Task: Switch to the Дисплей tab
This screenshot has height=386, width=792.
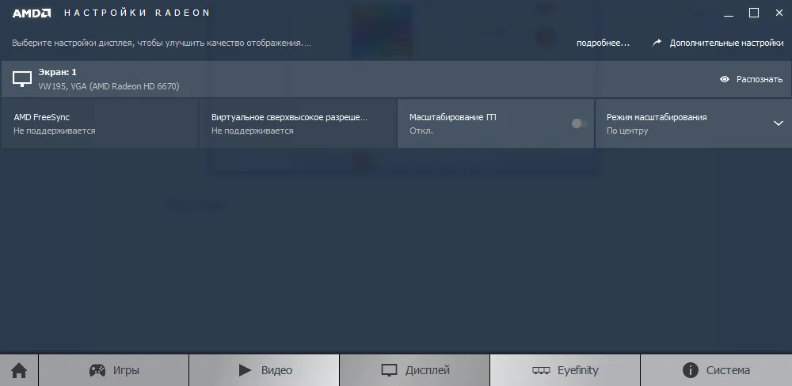Action: 415,370
